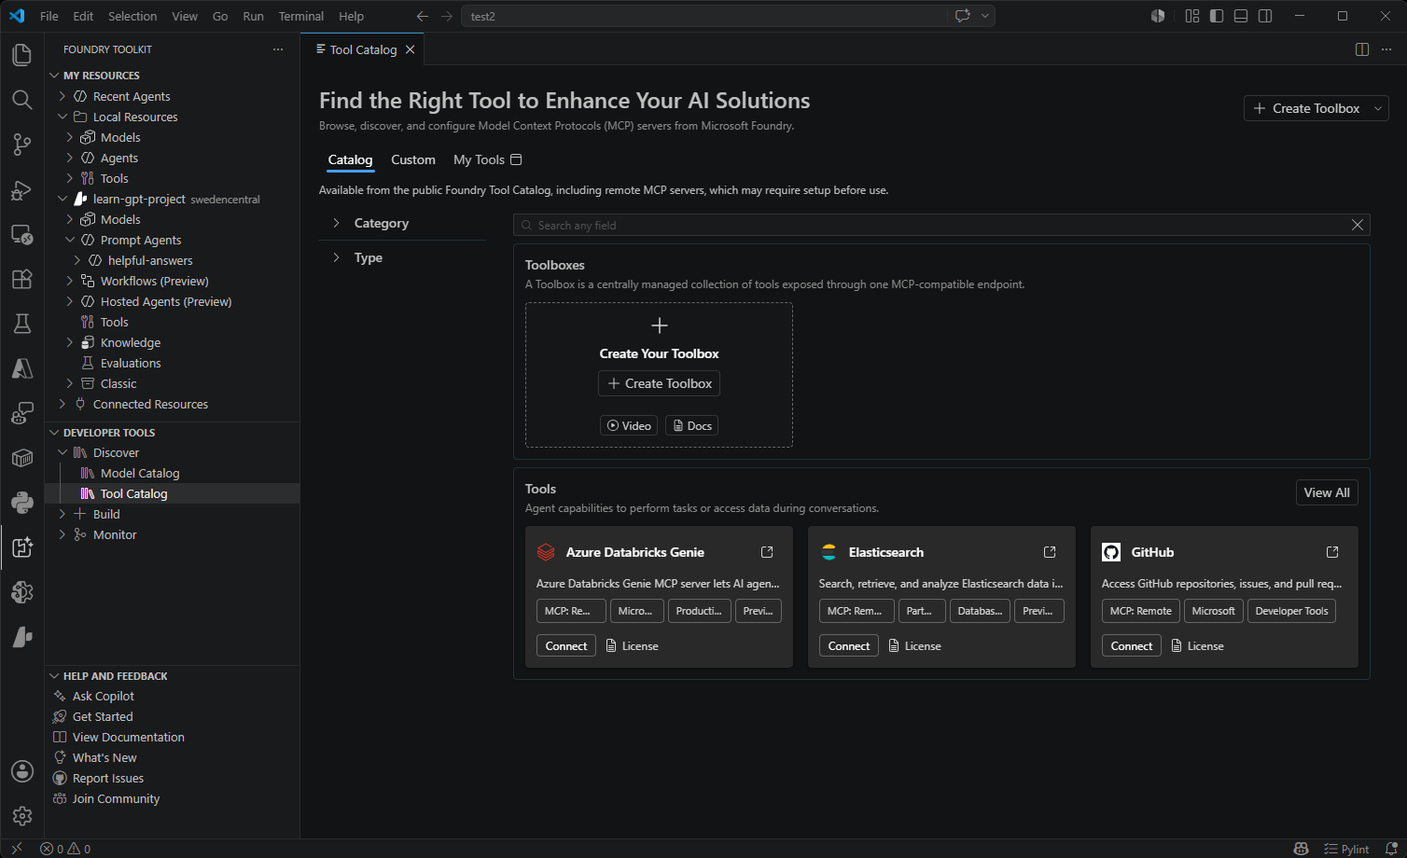Screen dimensions: 1407x858
Task: Expand the Build tree node
Action: coord(63,514)
